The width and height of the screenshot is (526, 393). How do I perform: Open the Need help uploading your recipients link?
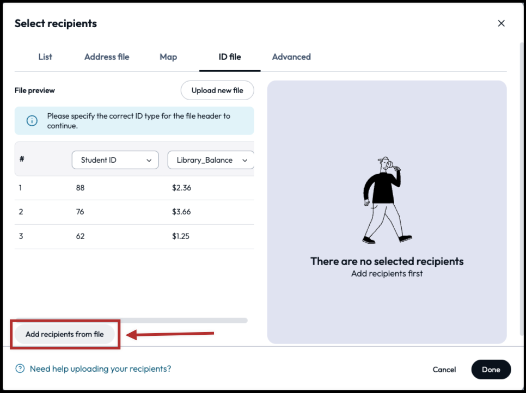100,369
